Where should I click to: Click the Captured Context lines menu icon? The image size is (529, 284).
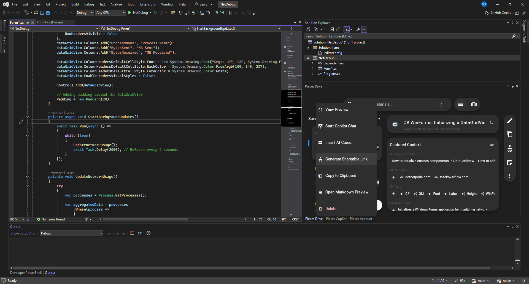click(492, 145)
